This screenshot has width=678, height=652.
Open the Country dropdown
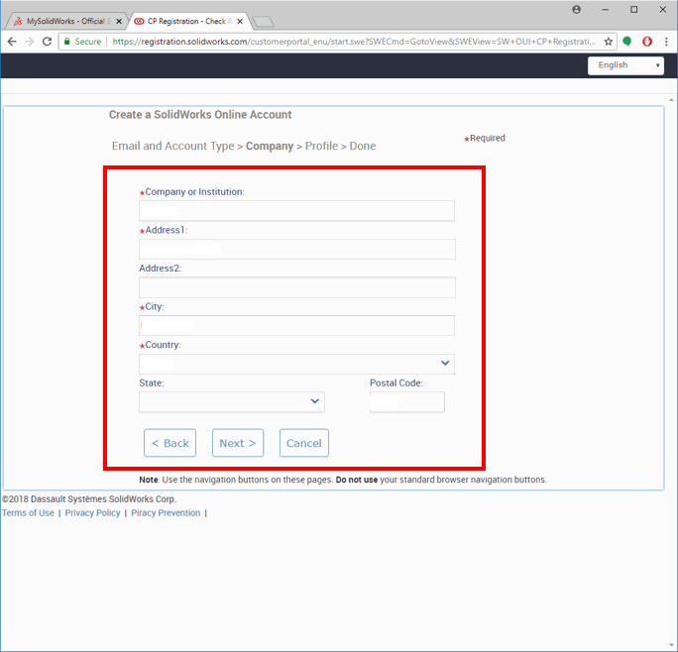tap(296, 364)
